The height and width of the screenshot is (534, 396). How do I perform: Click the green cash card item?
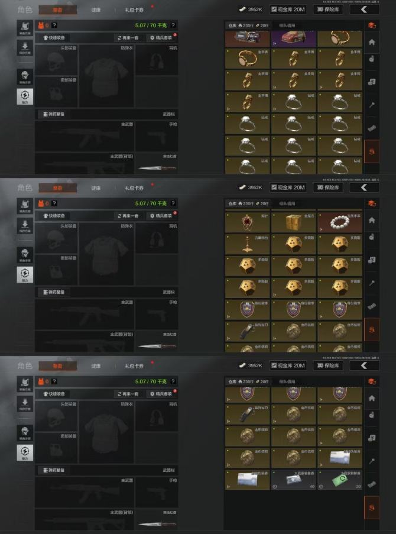pos(339,480)
